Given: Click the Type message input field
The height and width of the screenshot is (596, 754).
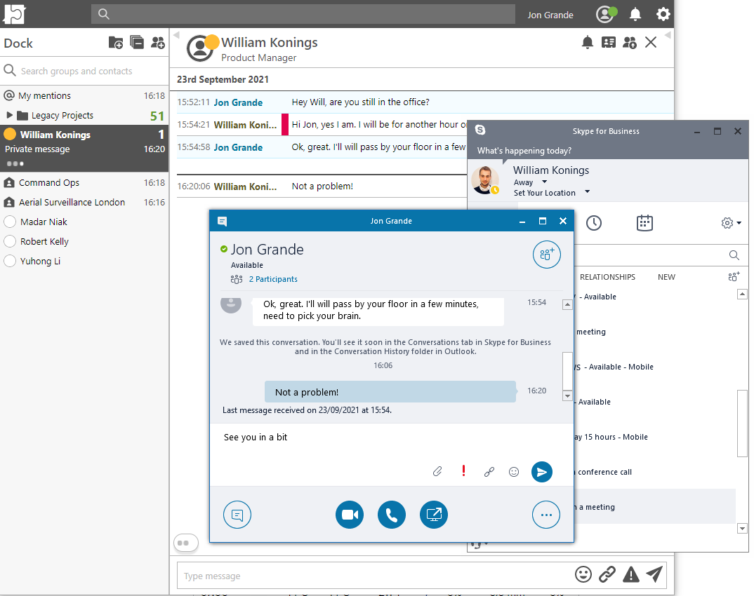Looking at the screenshot, I should point(372,576).
